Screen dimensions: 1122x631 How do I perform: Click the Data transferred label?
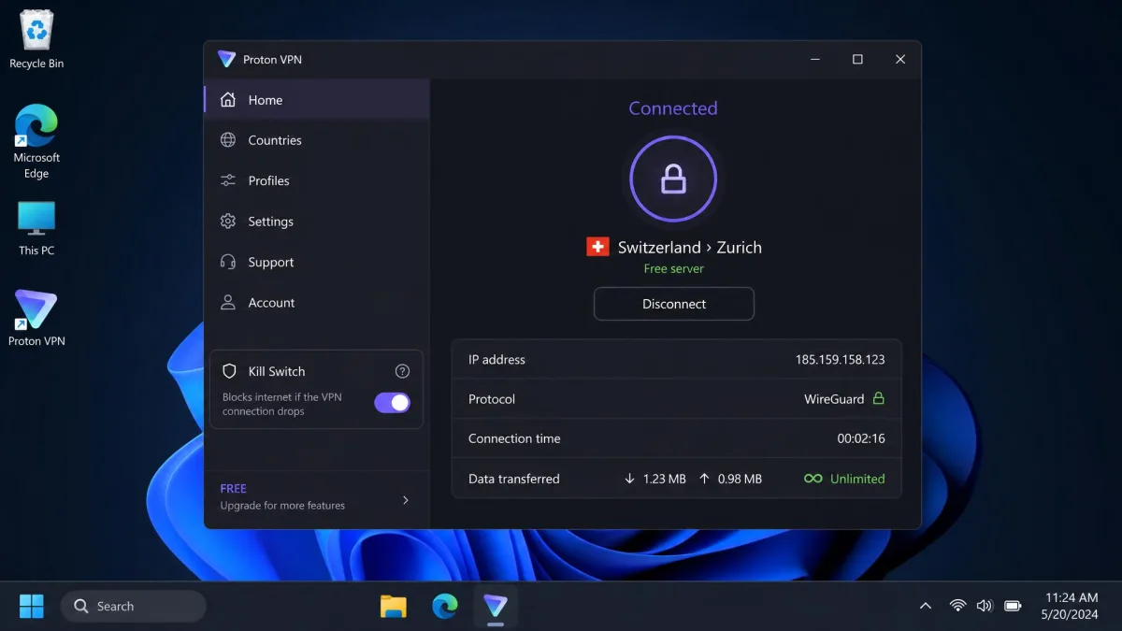coord(514,479)
